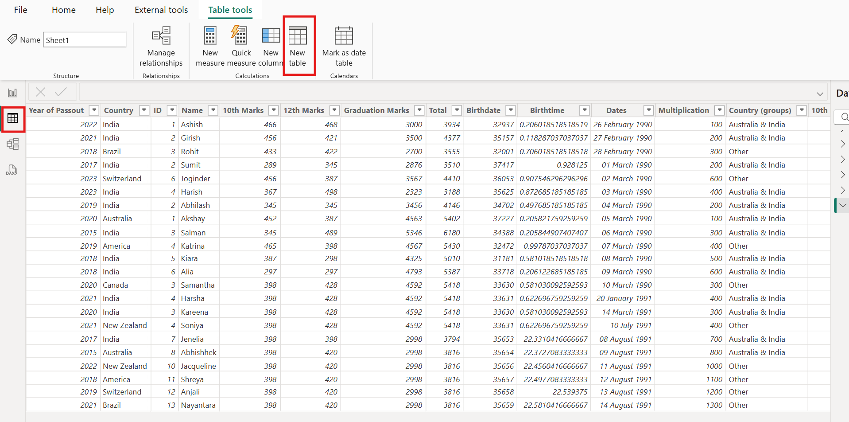The width and height of the screenshot is (849, 422).
Task: Open the Country column filter dropdown
Action: coord(144,110)
